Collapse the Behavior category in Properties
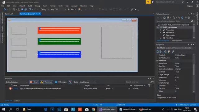 click(x=157, y=61)
